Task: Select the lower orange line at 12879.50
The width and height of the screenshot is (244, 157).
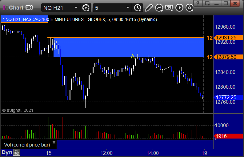Action: [126, 57]
